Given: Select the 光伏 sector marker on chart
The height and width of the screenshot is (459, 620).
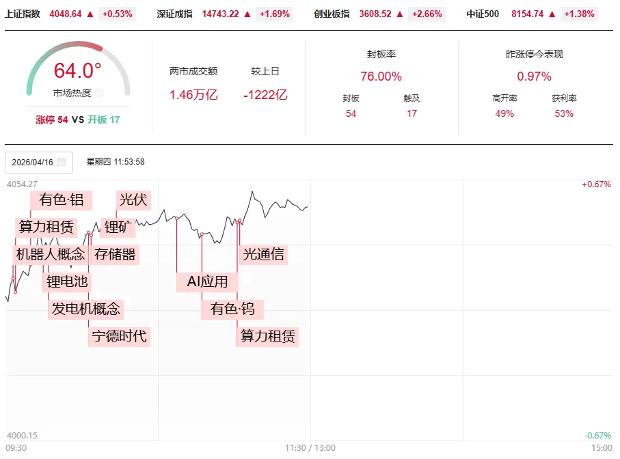Looking at the screenshot, I should [133, 199].
